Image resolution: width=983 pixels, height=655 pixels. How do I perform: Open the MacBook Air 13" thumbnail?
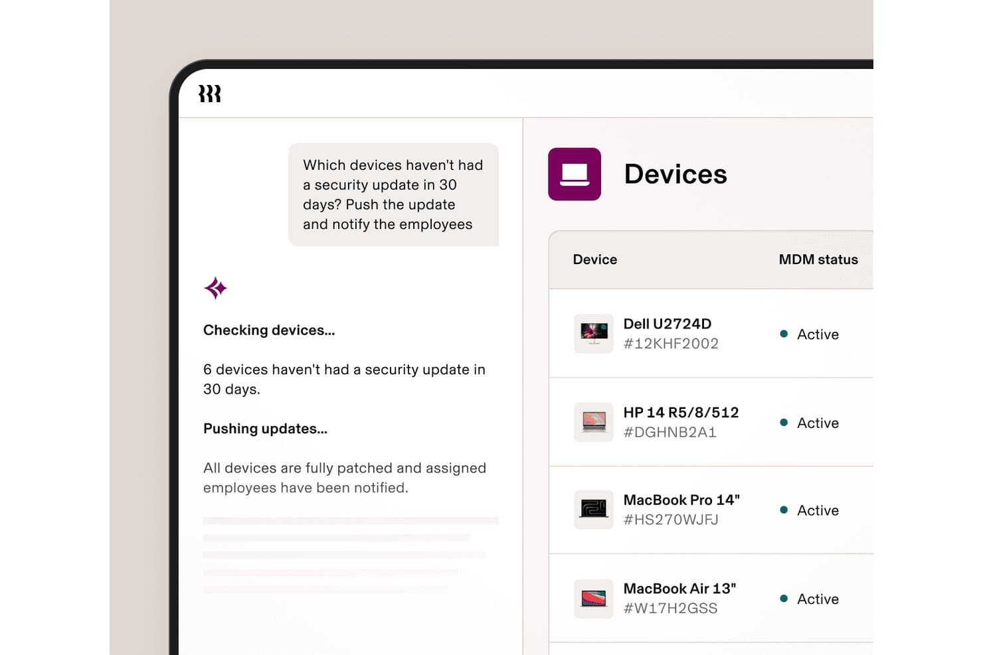(x=593, y=599)
